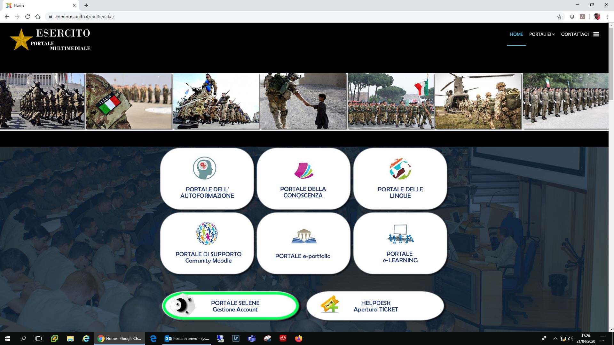Open taskbar search
The height and width of the screenshot is (345, 614).
coord(23,339)
